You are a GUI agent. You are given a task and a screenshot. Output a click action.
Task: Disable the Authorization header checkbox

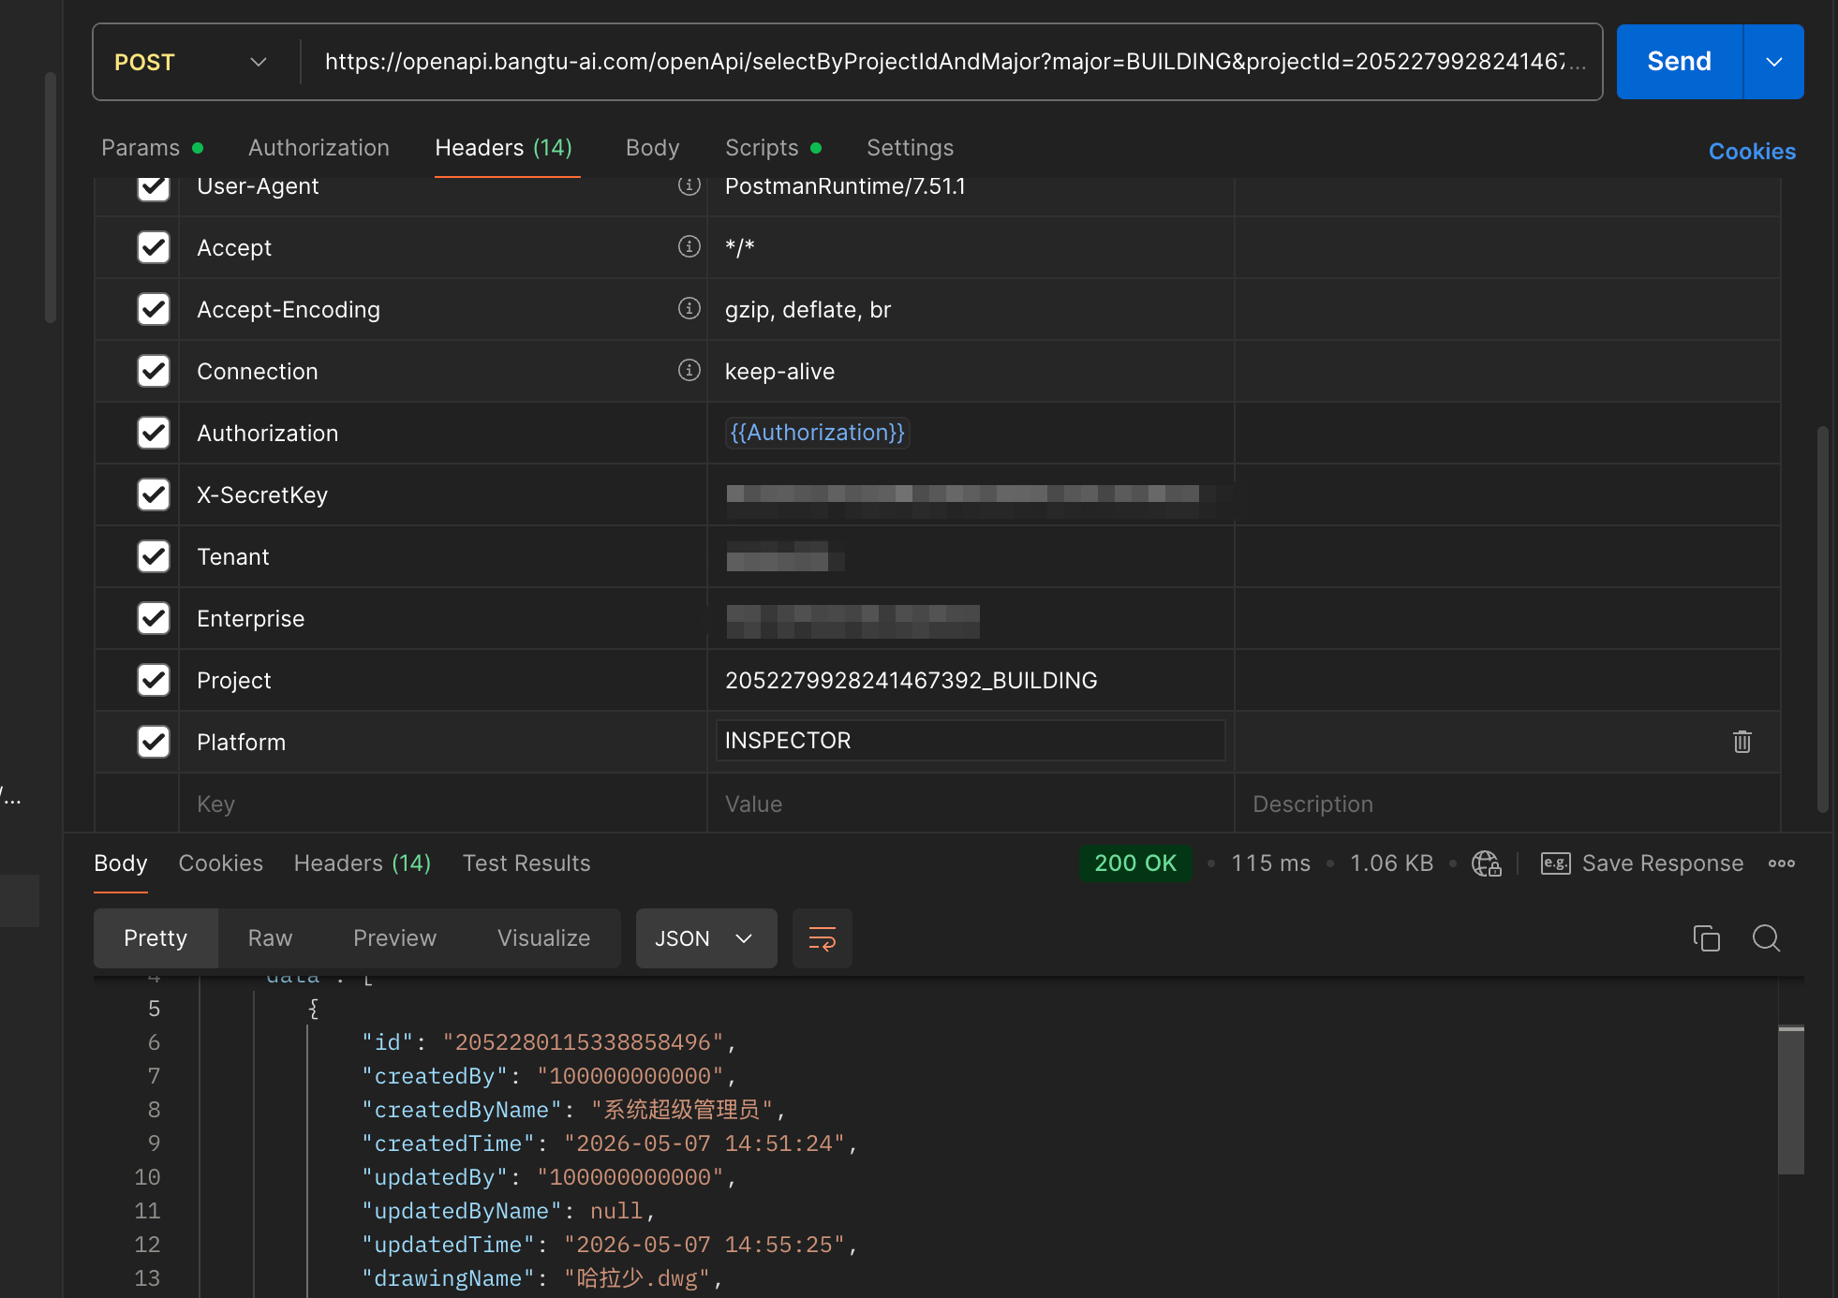tap(154, 433)
